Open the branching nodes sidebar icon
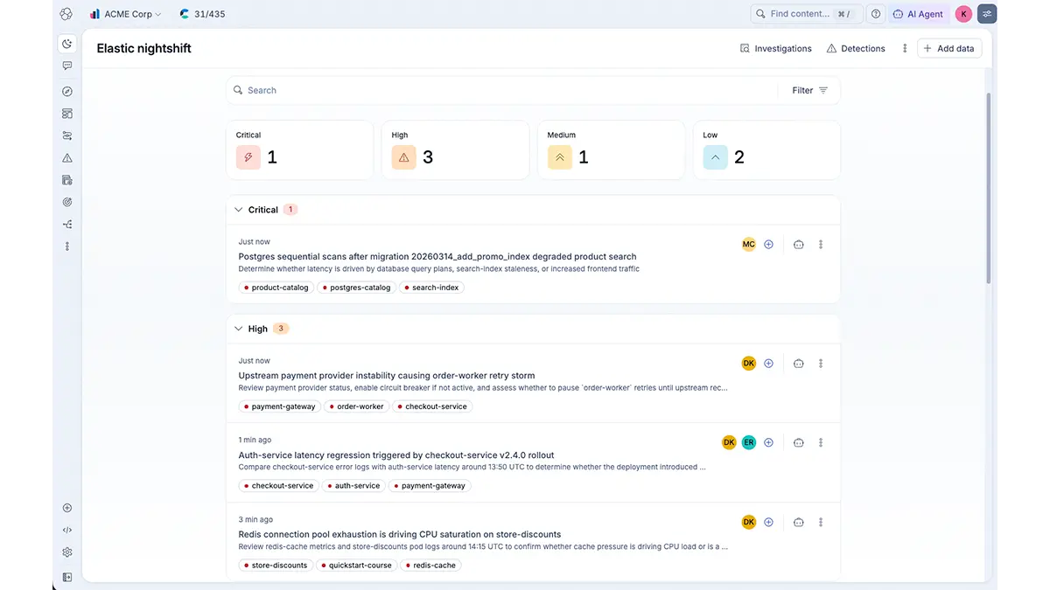This screenshot has height=590, width=1050. point(67,225)
